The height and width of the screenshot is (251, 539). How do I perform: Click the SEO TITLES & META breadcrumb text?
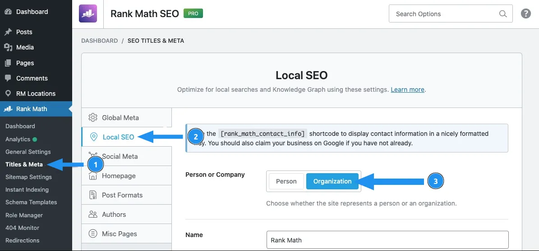(156, 41)
